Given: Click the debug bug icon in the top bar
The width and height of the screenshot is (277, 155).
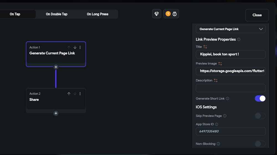Looking at the screenshot, I should tap(175, 14).
